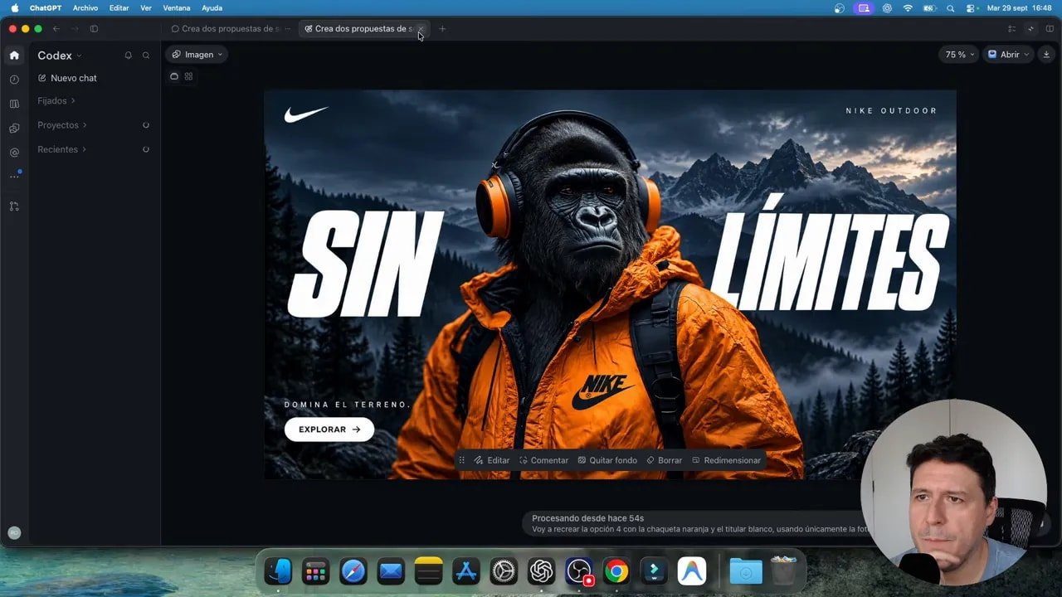Open the Editar menu in menu bar
Screen dimensions: 1062x597
119,7
